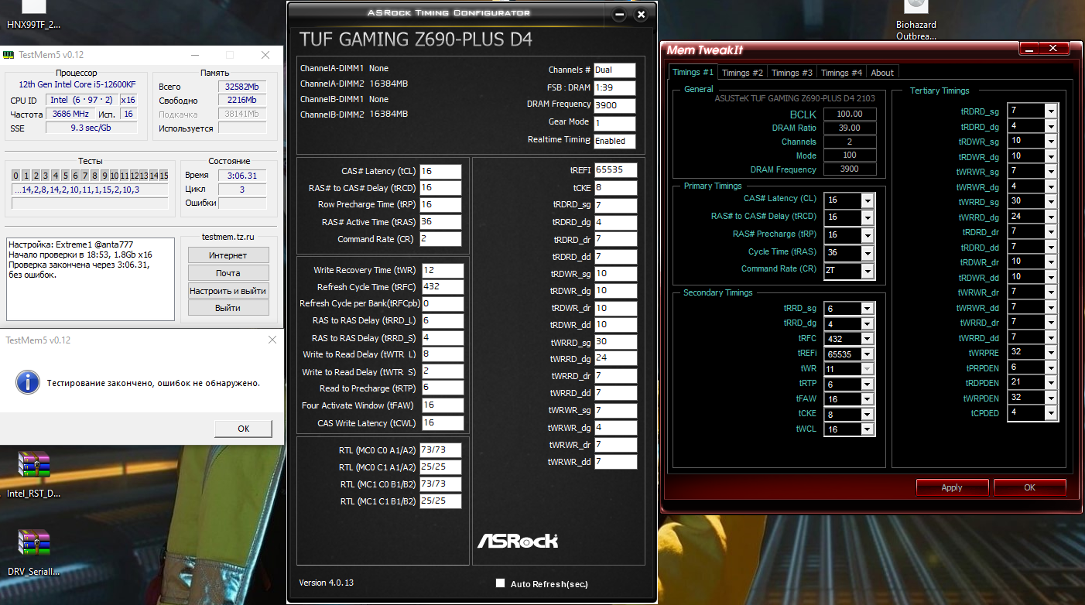The width and height of the screenshot is (1085, 605).
Task: Open the tWRPRE dropdown in Tertiary Timings
Action: [x=1050, y=353]
